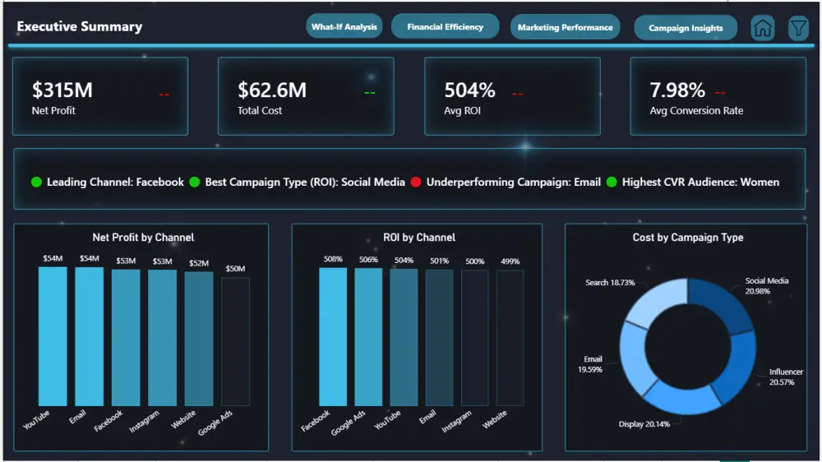
Task: Click the 'Net Profit by Channel' title
Action: (x=143, y=238)
